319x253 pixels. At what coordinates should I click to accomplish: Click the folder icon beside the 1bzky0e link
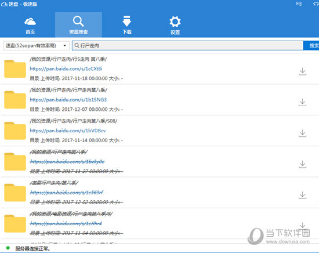pyautogui.click(x=15, y=162)
